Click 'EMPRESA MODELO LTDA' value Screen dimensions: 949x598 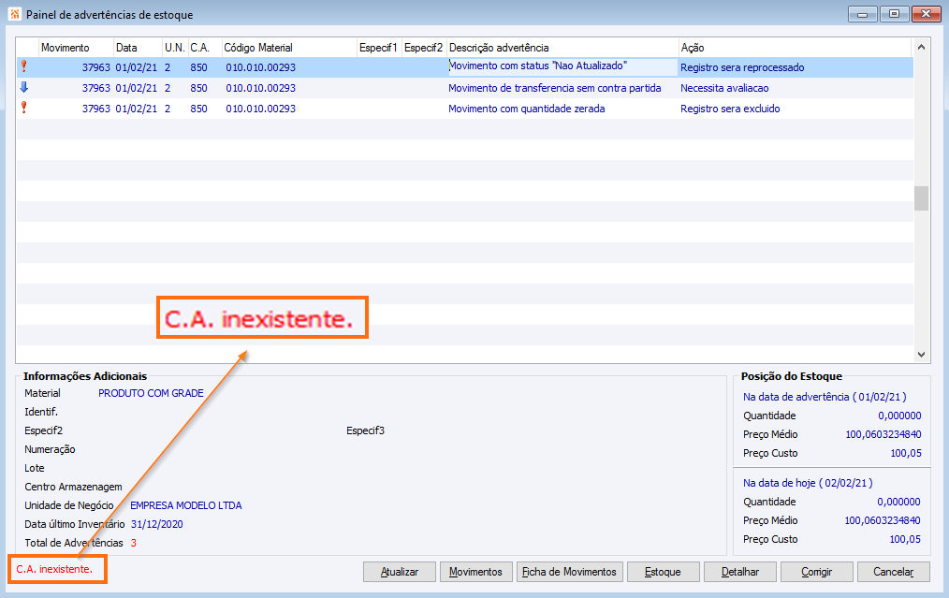186,505
